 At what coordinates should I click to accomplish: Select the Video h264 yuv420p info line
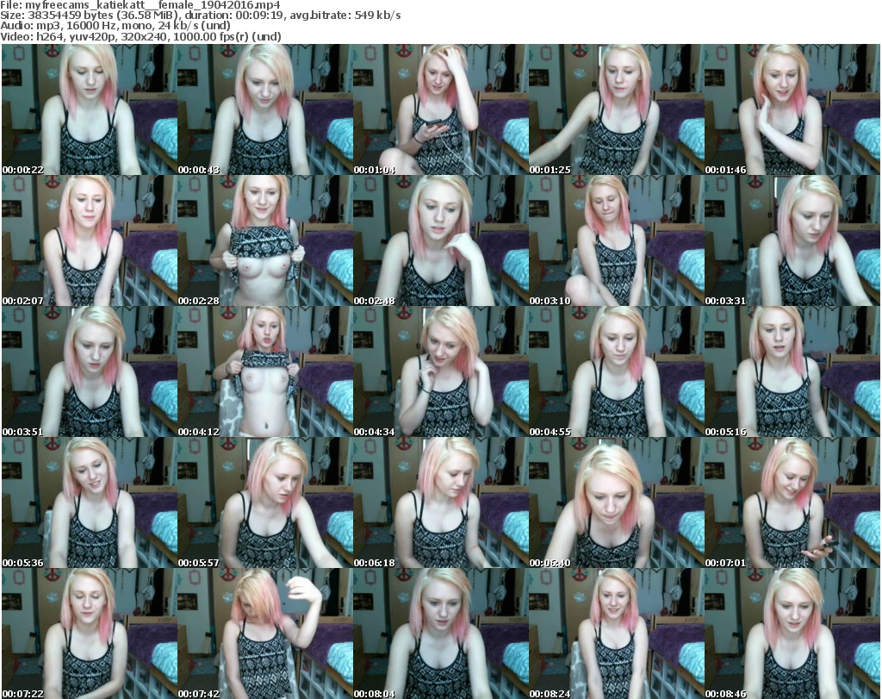[x=140, y=36]
